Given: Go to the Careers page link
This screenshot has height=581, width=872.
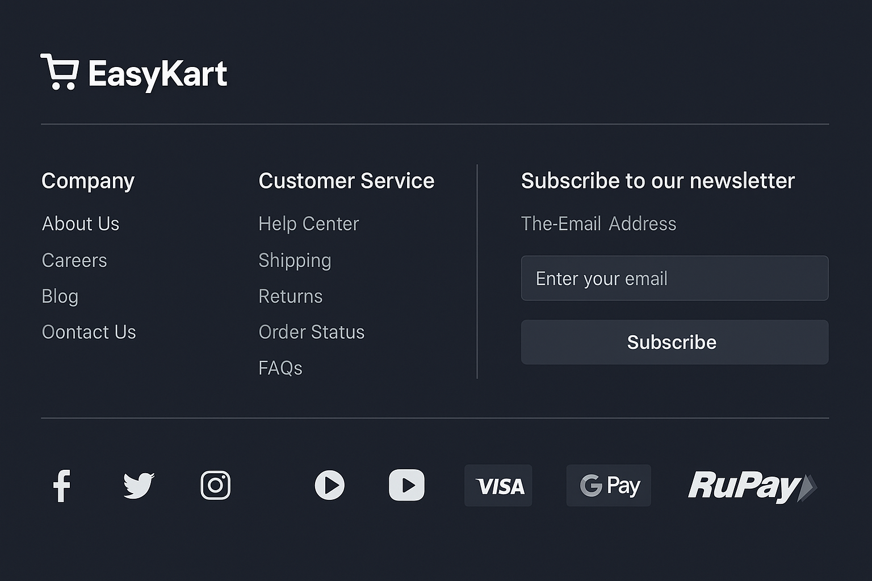Looking at the screenshot, I should [x=74, y=260].
